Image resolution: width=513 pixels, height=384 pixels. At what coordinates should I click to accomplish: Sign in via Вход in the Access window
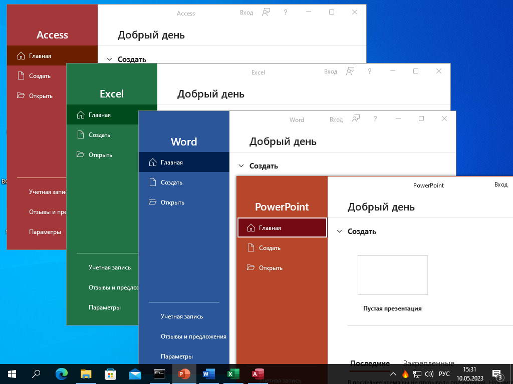pyautogui.click(x=246, y=12)
